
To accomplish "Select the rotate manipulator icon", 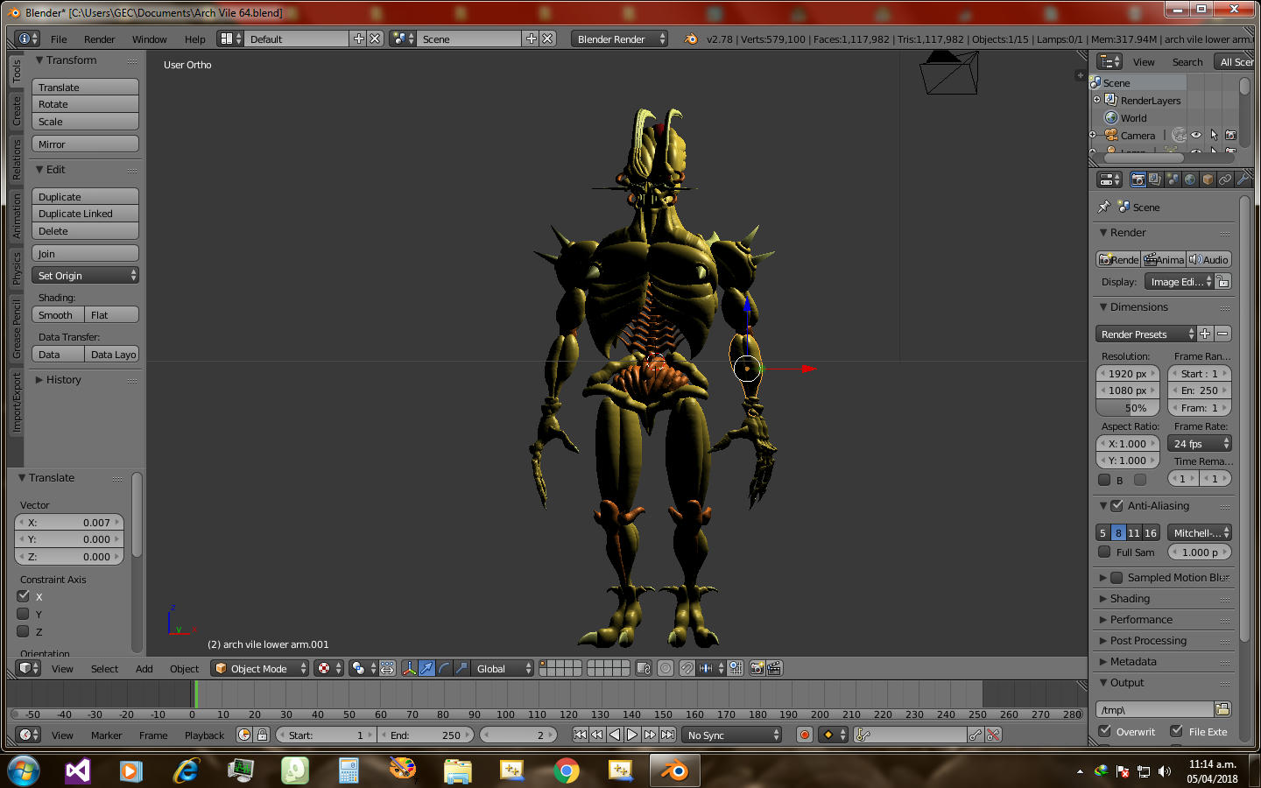I will click(444, 668).
